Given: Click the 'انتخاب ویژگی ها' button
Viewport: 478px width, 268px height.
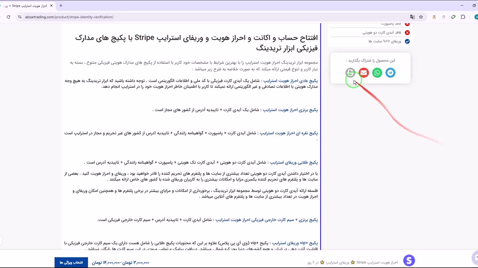Looking at the screenshot, I should click(x=71, y=262).
